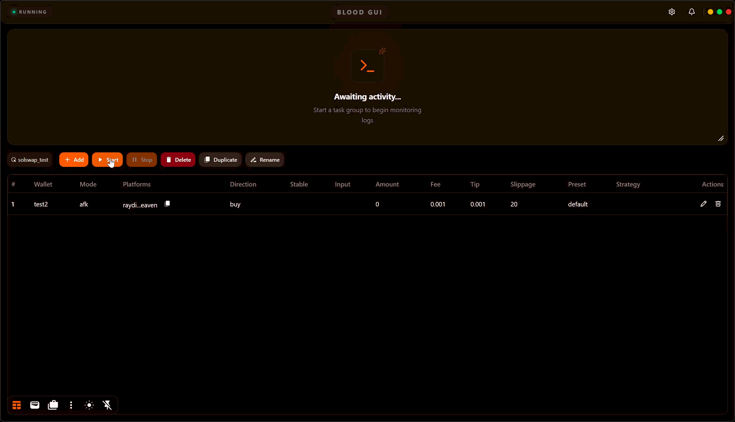Edit task row 1 with pencil icon

click(x=703, y=204)
